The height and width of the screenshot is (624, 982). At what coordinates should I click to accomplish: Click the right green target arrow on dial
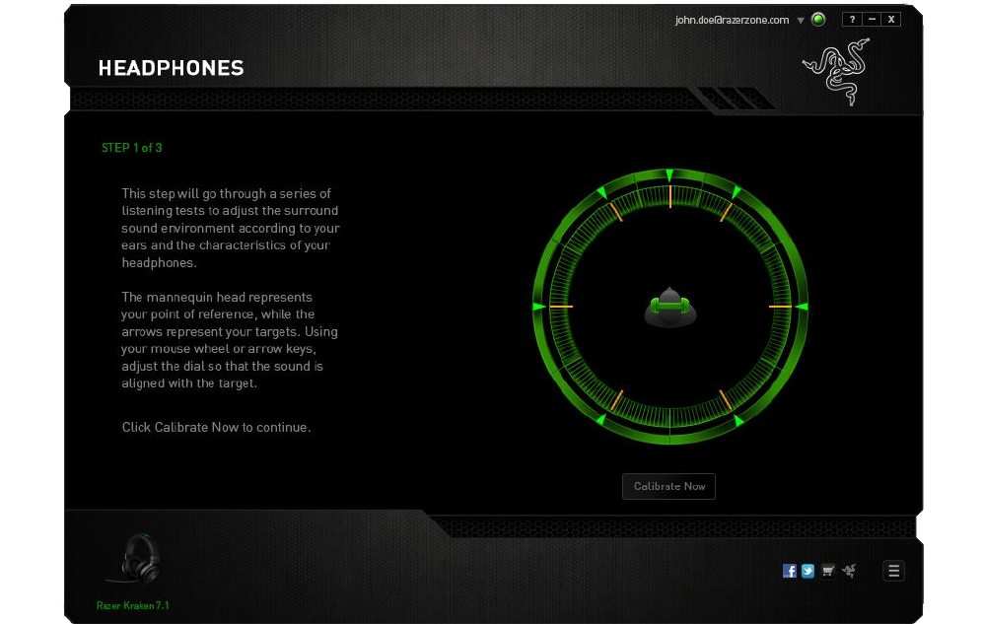click(801, 307)
